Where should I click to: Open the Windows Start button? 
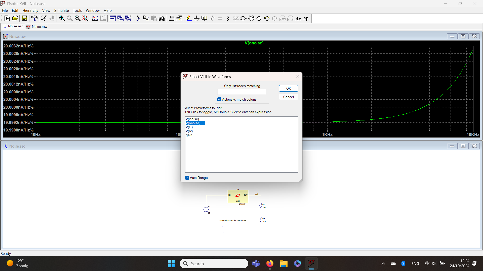pos(171,263)
